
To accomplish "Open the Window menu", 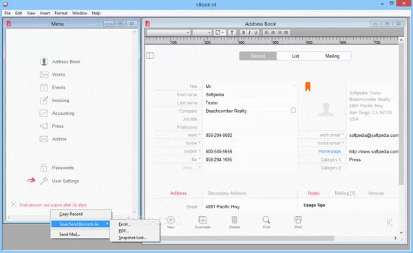I will (x=80, y=13).
